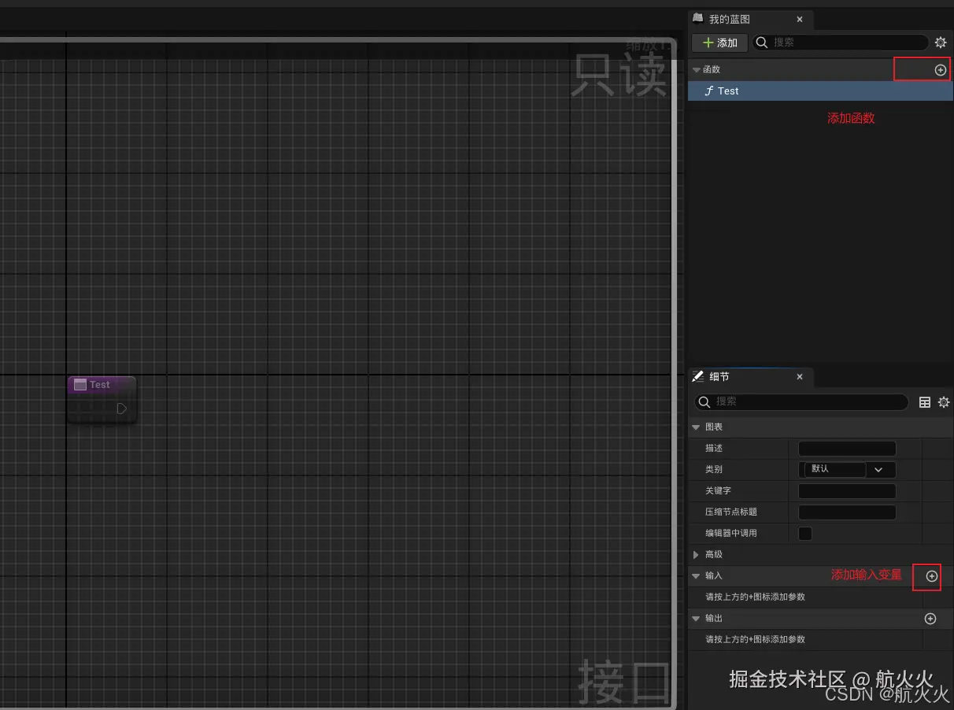Click the 描述 property label
Screen dimensions: 954x710
714,449
